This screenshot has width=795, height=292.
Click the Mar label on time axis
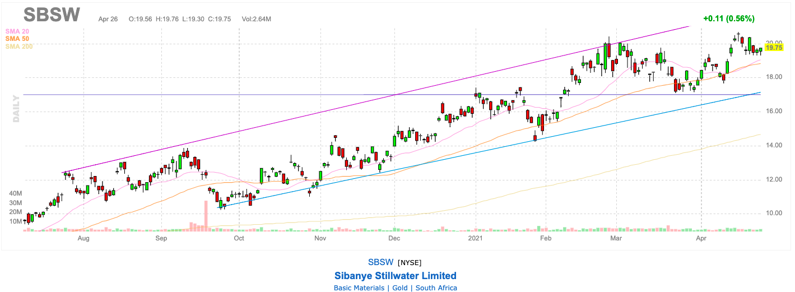point(617,238)
